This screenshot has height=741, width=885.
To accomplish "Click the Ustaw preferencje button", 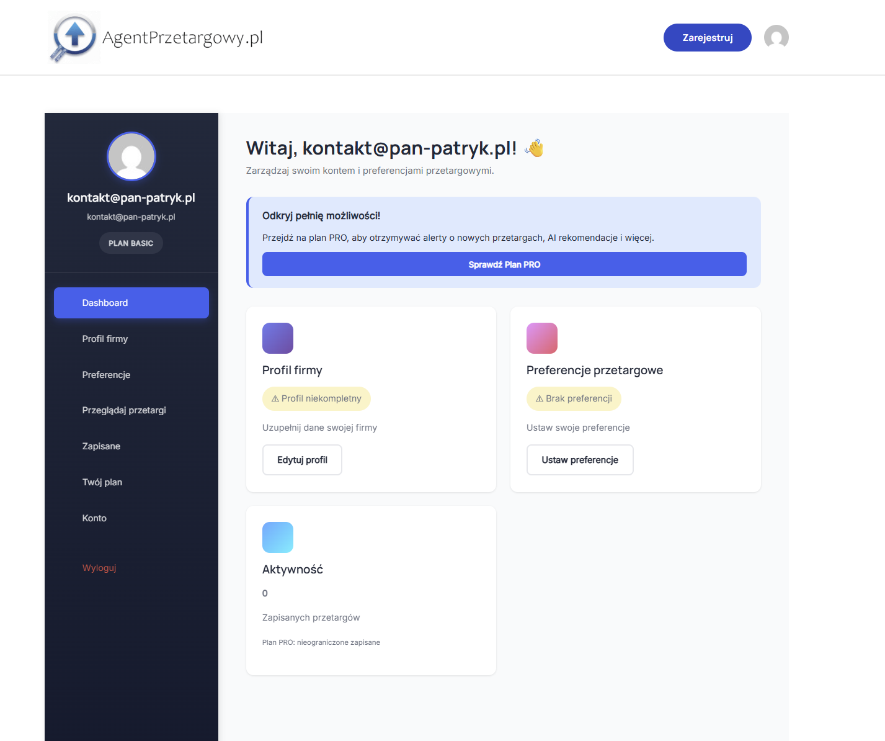I will coord(580,460).
